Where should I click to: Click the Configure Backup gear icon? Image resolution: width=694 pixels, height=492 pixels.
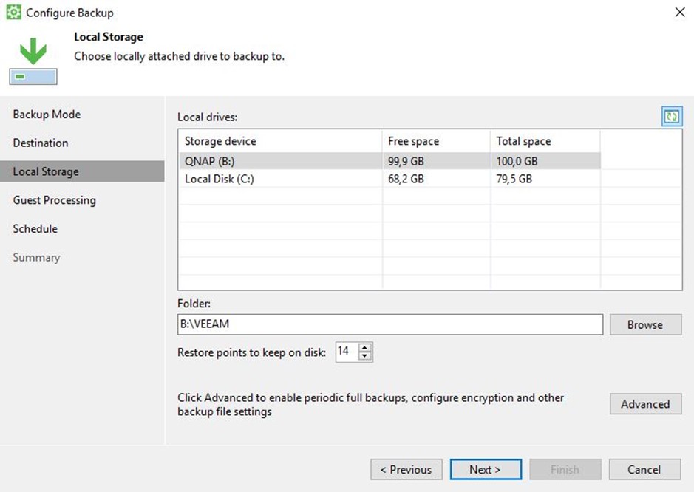[x=14, y=13]
